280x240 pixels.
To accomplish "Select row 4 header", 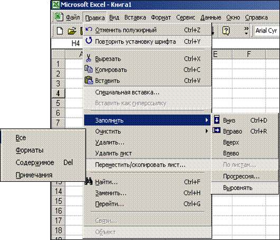I will click(58, 93).
